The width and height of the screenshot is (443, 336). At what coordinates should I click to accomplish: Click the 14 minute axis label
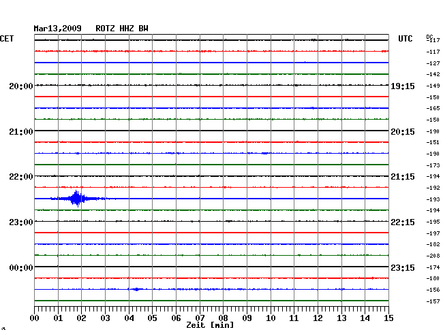pos(365,318)
